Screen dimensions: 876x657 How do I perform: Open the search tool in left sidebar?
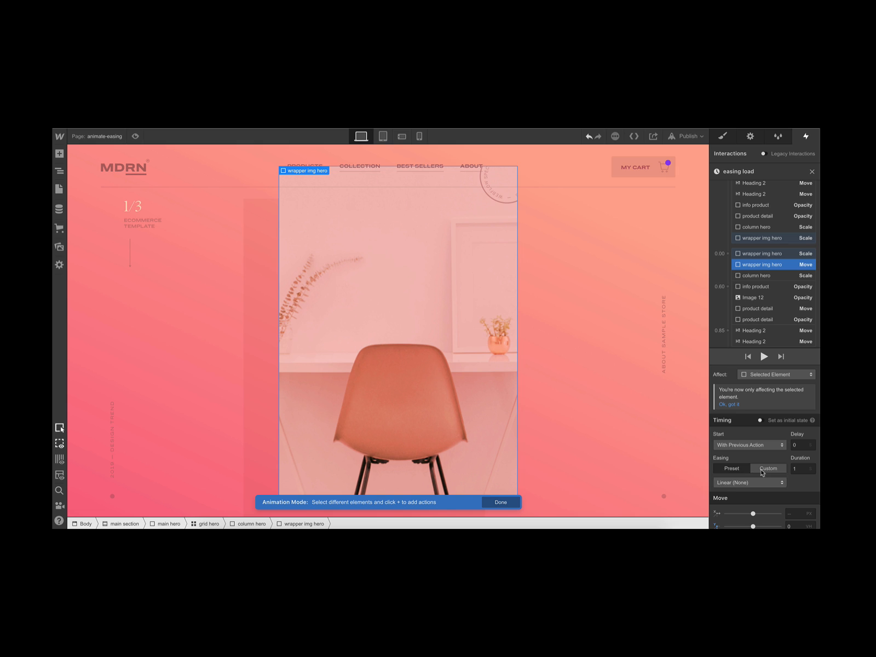60,491
